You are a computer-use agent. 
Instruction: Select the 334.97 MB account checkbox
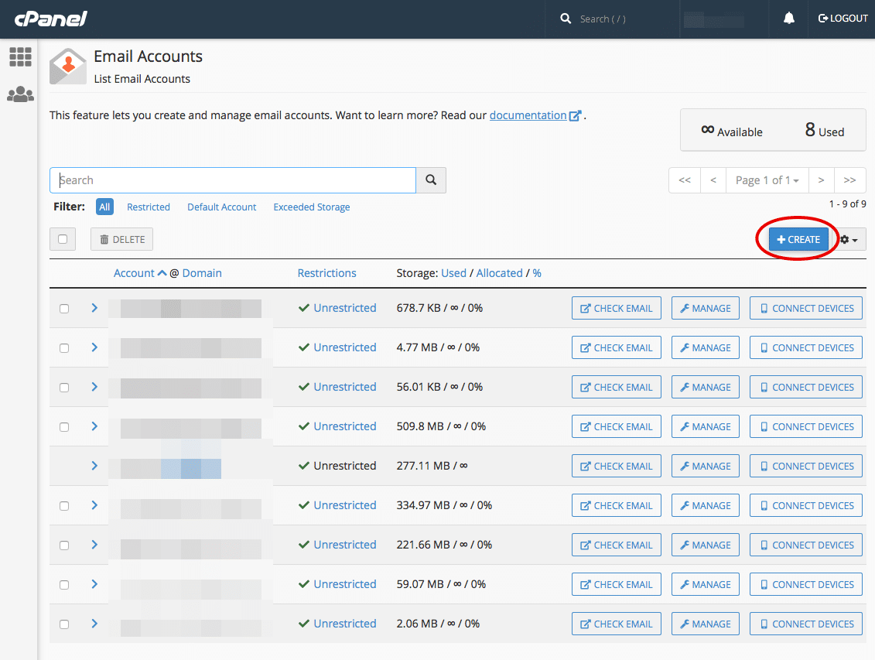point(64,506)
